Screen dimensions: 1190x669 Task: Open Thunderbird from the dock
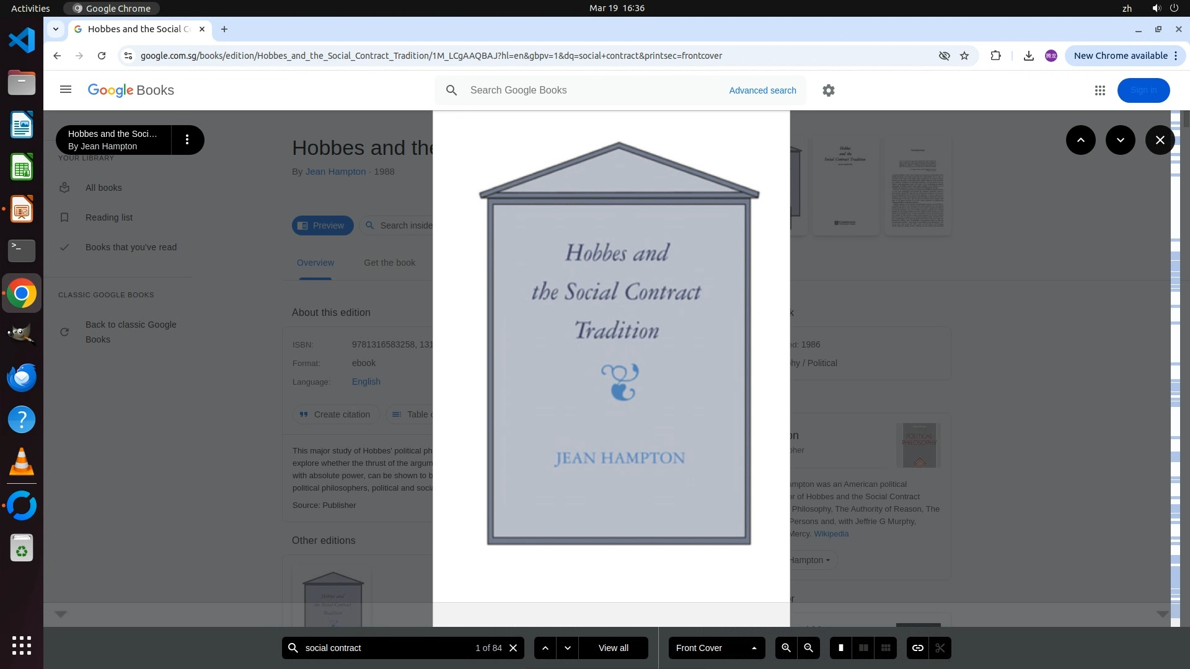click(x=22, y=377)
